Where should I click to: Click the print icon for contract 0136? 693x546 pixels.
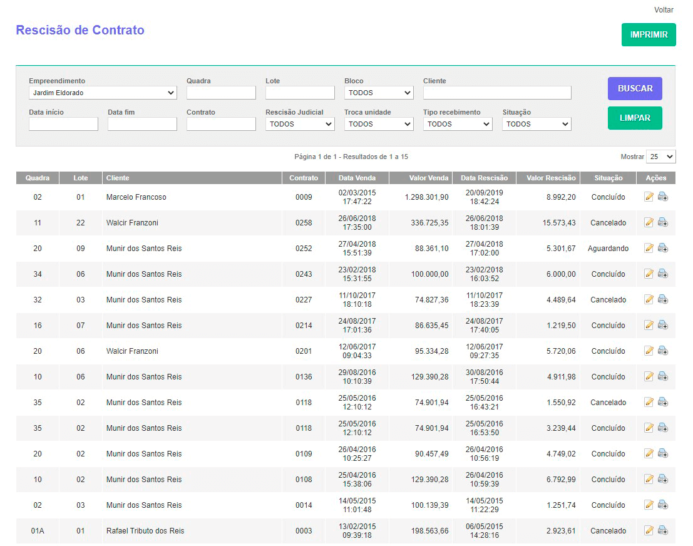(662, 377)
